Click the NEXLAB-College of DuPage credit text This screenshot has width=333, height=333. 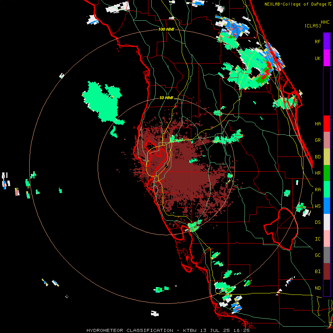(x=295, y=4)
